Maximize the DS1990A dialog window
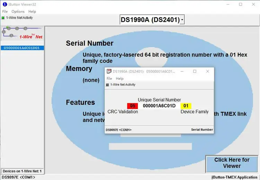 [x=195, y=71]
